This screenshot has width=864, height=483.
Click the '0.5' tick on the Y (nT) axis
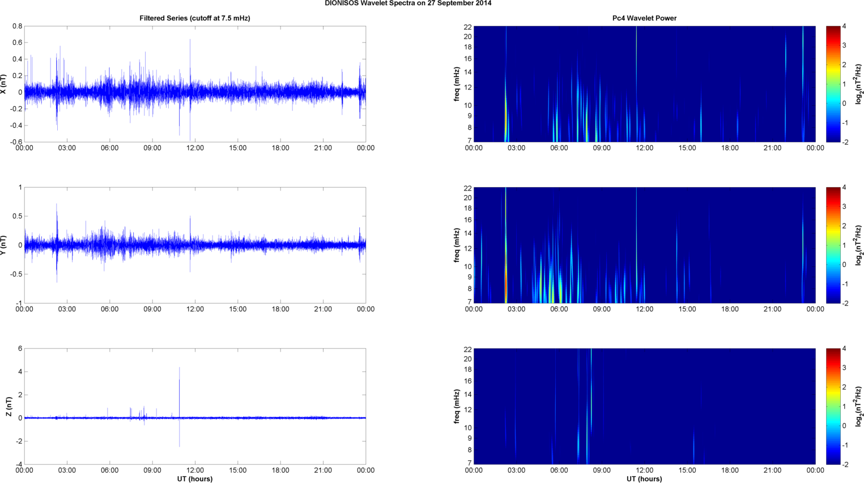(17, 216)
